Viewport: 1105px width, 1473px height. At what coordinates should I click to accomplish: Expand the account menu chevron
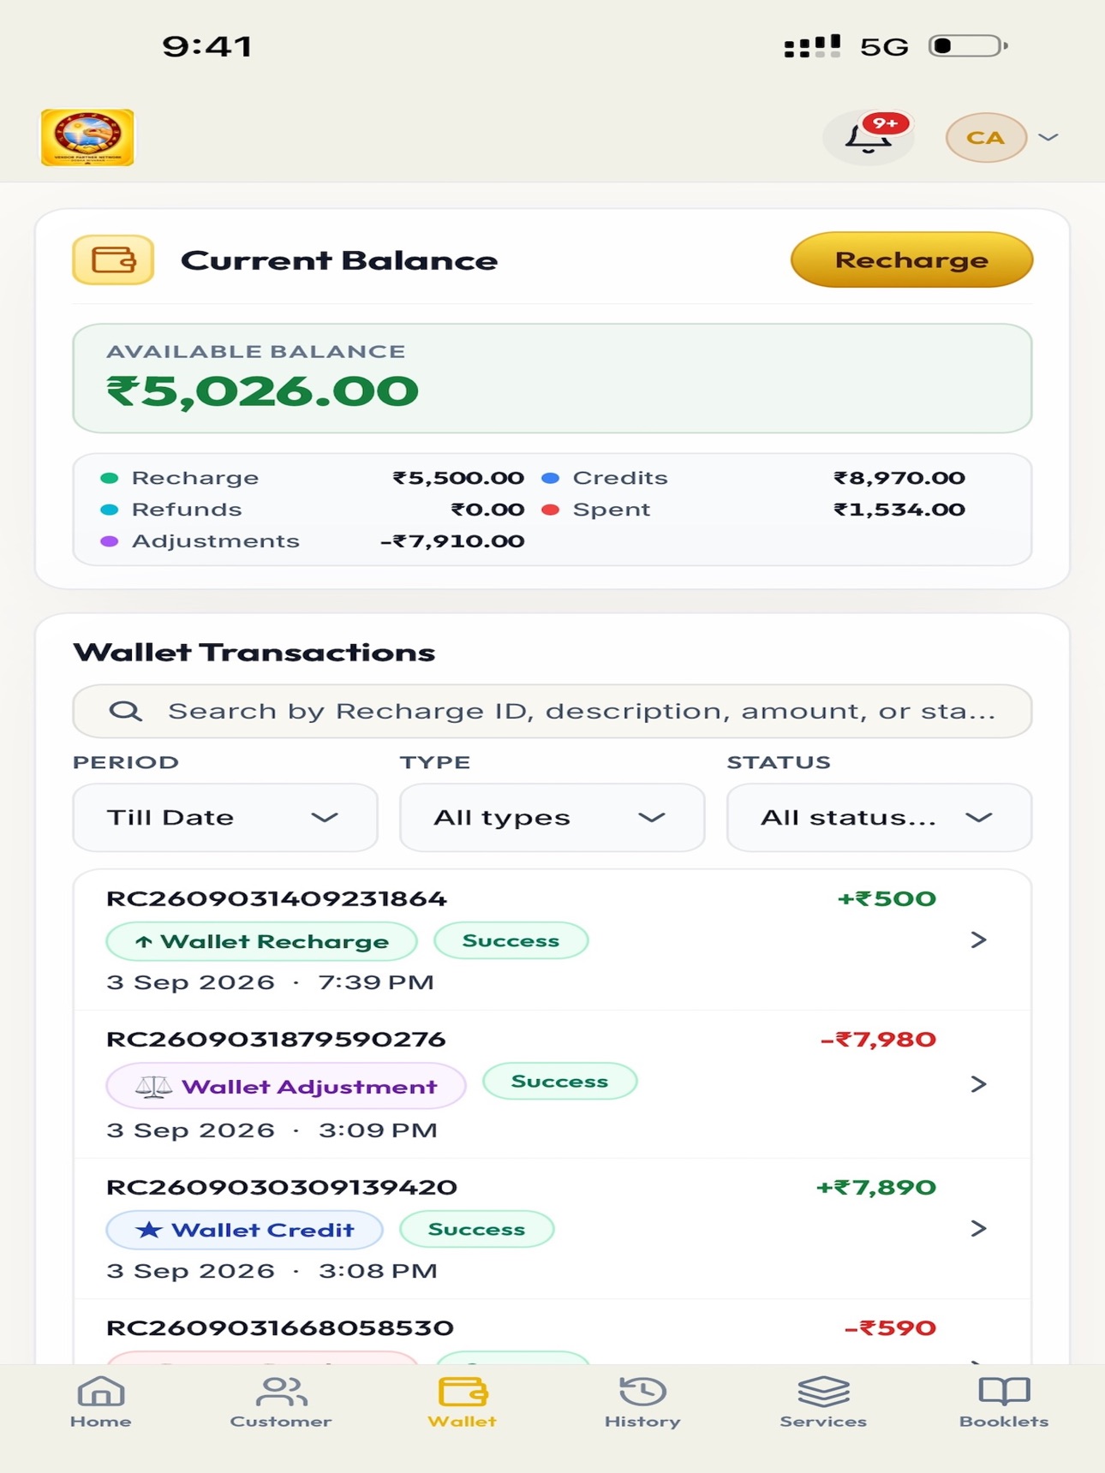coord(1048,137)
